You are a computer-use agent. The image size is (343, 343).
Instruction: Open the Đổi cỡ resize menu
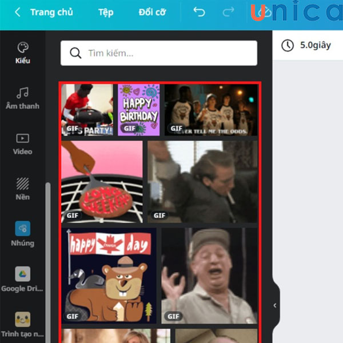coord(152,12)
